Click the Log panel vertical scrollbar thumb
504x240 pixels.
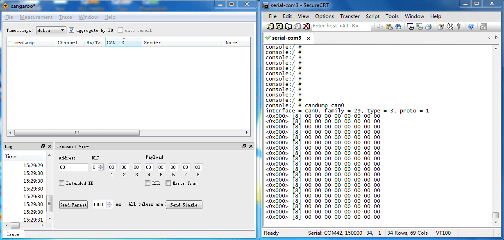(x=50, y=204)
